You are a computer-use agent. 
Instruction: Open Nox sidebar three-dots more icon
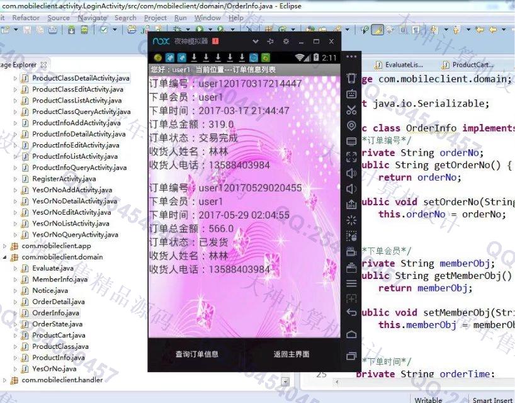click(x=351, y=57)
